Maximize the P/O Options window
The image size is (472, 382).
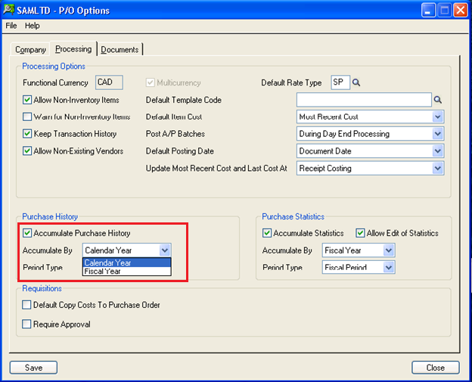coord(446,11)
